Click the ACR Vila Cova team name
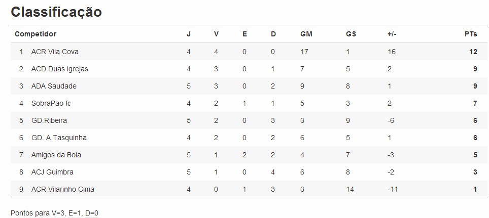The height and width of the screenshot is (218, 489). (x=55, y=52)
